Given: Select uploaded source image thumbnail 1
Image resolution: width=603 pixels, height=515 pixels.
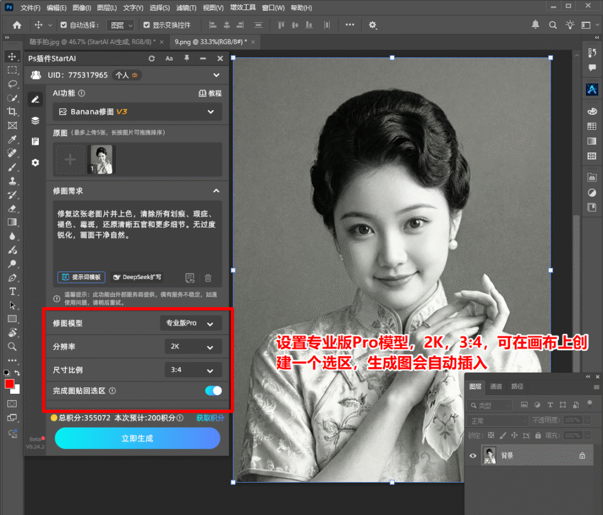Looking at the screenshot, I should point(101,160).
